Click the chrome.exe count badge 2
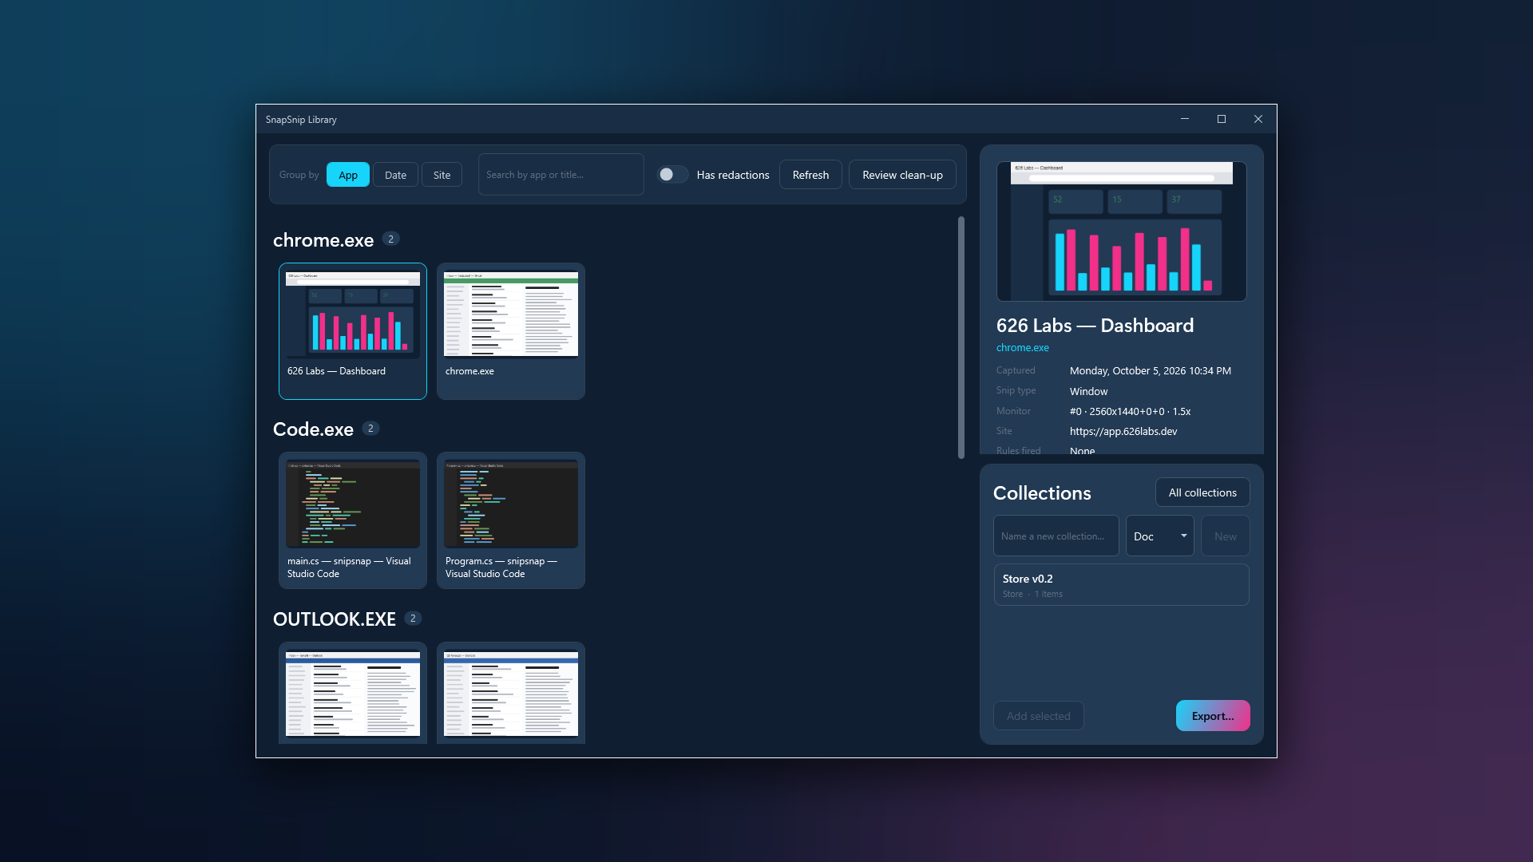The image size is (1533, 862). coord(390,239)
